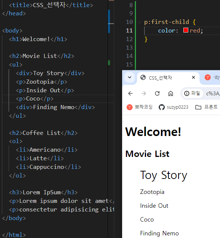Click the title tag line in HTML
This screenshot has height=238, width=220.
click(51, 5)
